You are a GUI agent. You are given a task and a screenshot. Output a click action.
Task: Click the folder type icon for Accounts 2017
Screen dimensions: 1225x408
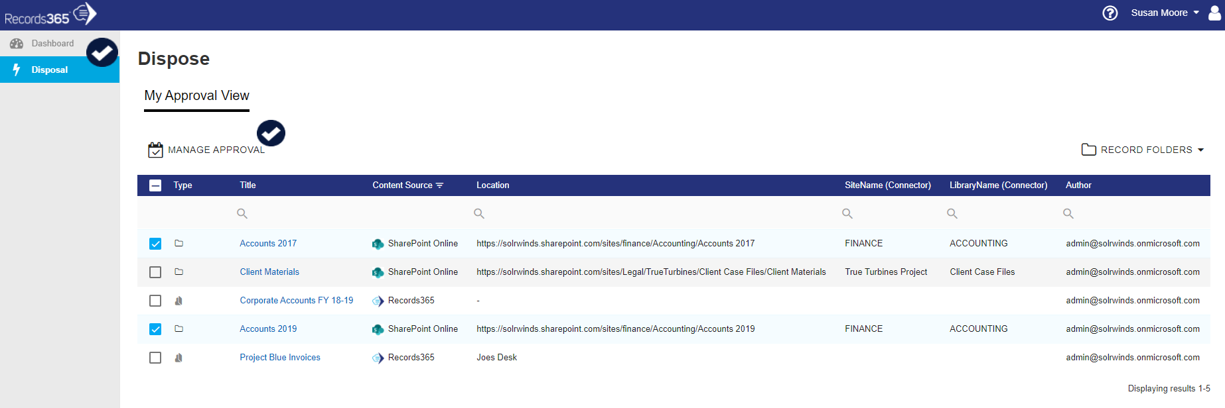click(179, 243)
